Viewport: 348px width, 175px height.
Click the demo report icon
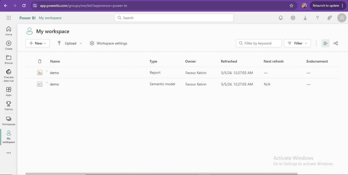(40, 73)
